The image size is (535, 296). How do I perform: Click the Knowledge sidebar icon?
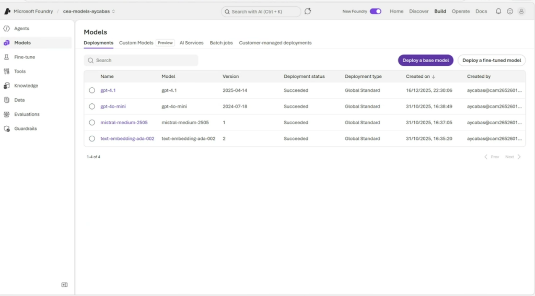coord(7,86)
